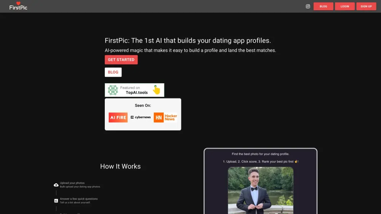The height and width of the screenshot is (214, 381).
Task: Open the Hacker News logo
Action: pos(166,117)
